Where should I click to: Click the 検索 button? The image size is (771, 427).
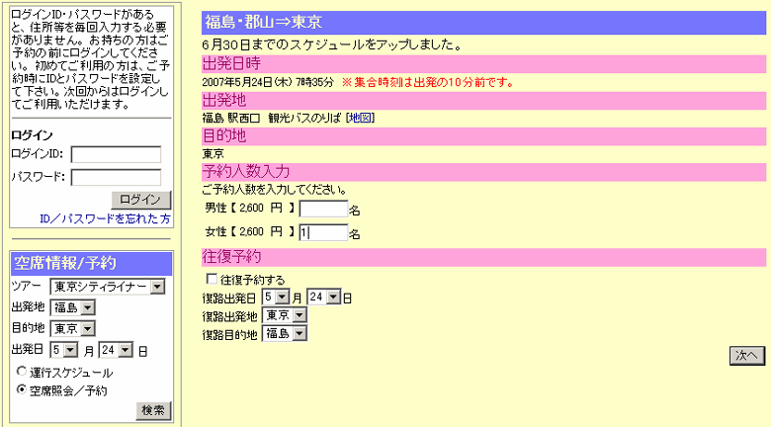coord(153,411)
